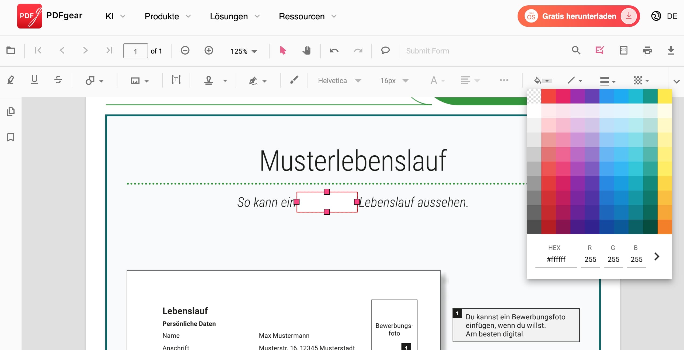Open the Produkte menu
Screen dimensions: 684x350
point(162,16)
